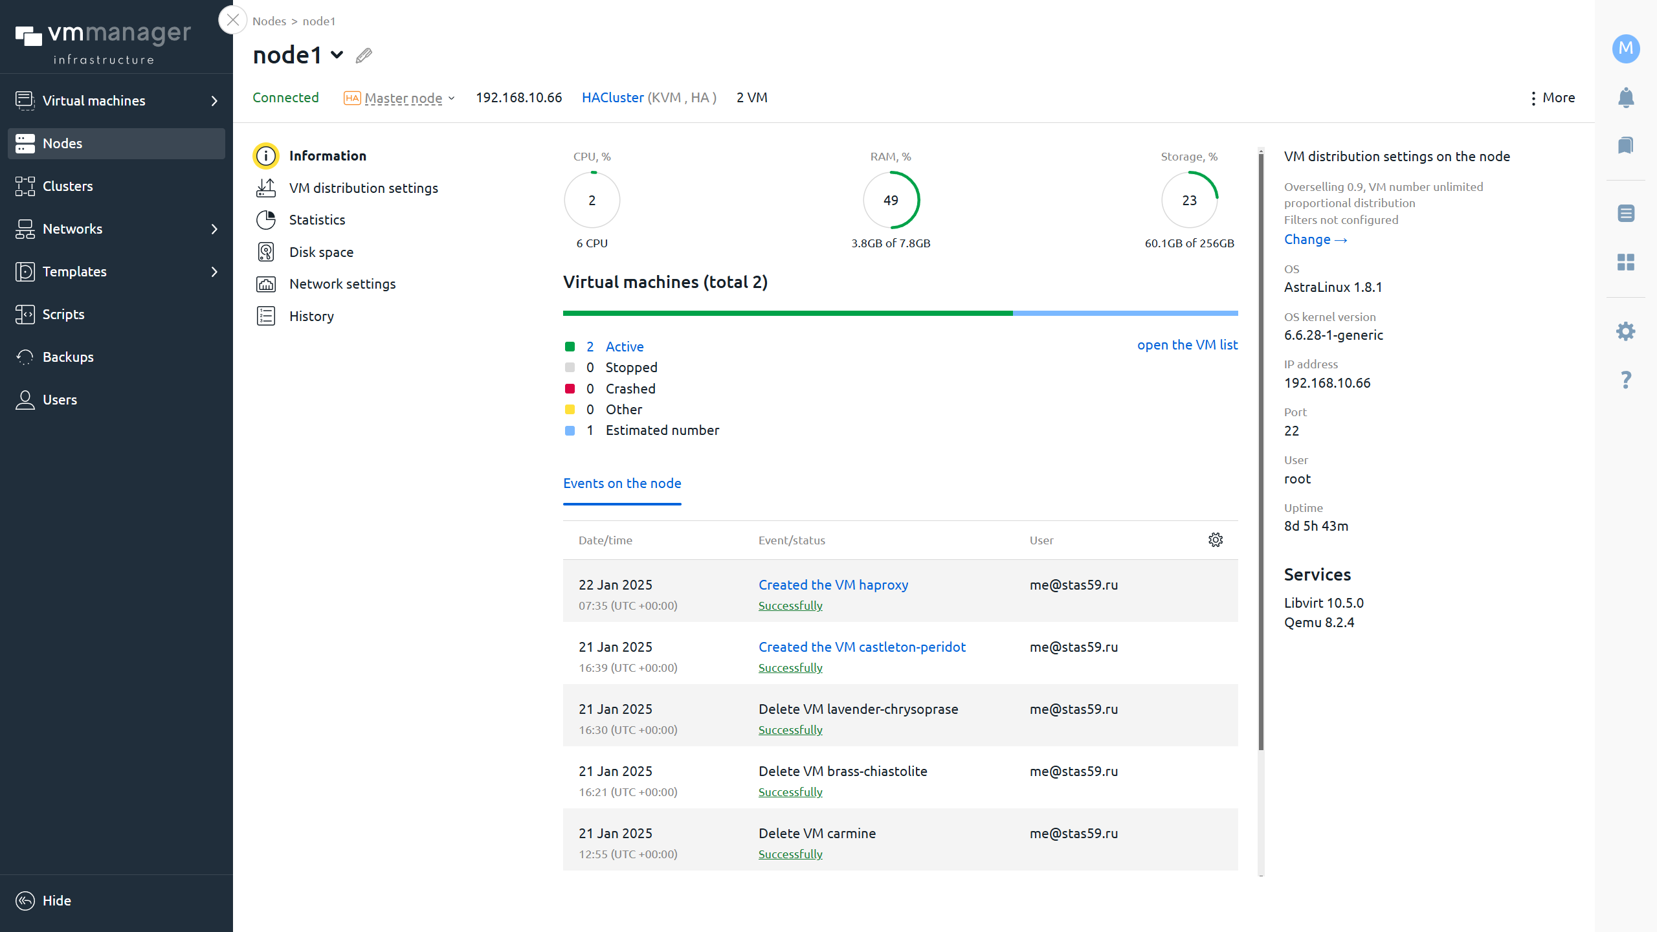Click the help question mark icon
Viewport: 1657px width, 932px height.
click(1625, 380)
